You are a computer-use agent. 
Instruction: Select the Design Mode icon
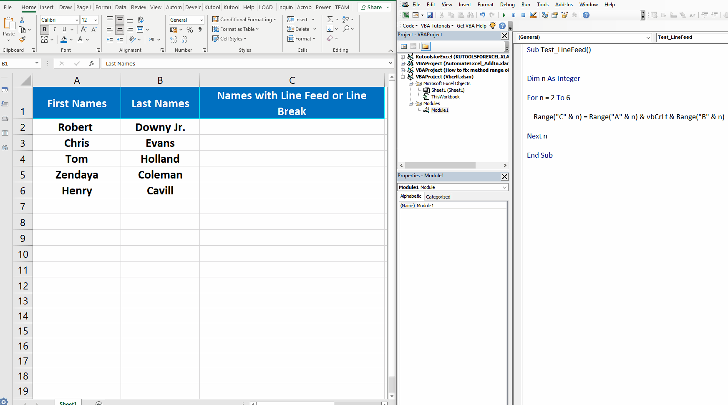(x=533, y=15)
